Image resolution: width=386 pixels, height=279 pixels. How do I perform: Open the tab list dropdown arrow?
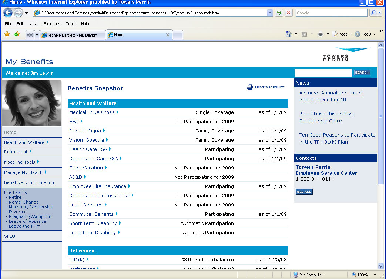37,35
